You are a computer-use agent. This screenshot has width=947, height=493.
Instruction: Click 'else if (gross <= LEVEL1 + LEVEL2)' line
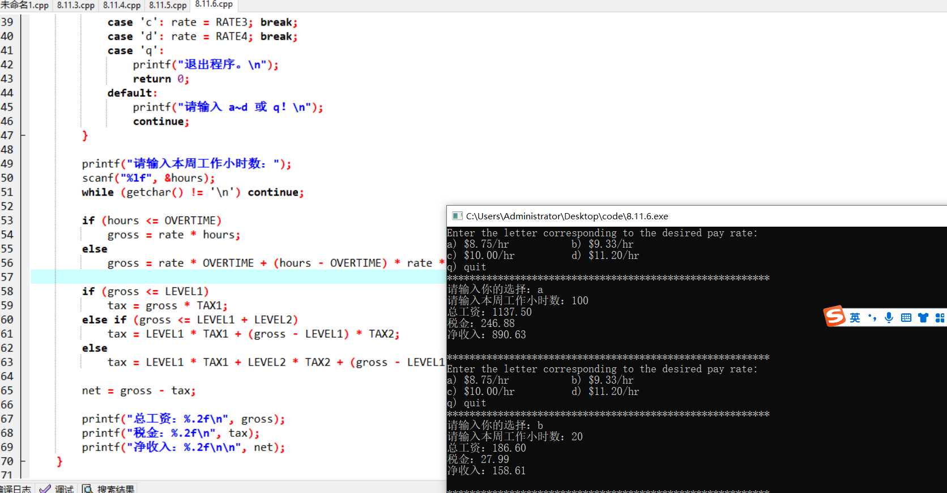pyautogui.click(x=190, y=320)
